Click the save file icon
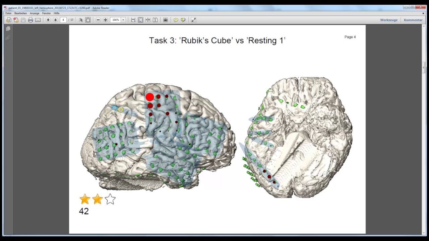Screen dimensions: 429x241 pos(23,20)
